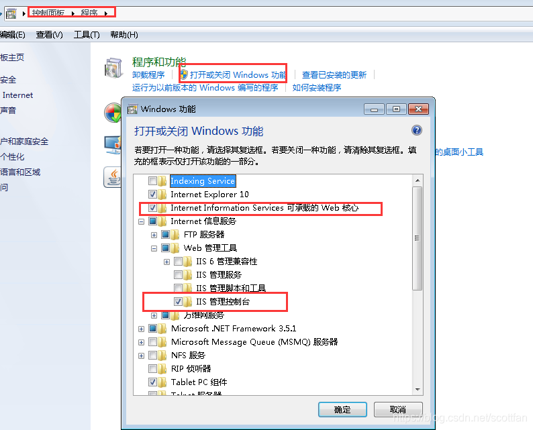
Task: Click the Control Panel address bar icon
Action: (x=11, y=13)
